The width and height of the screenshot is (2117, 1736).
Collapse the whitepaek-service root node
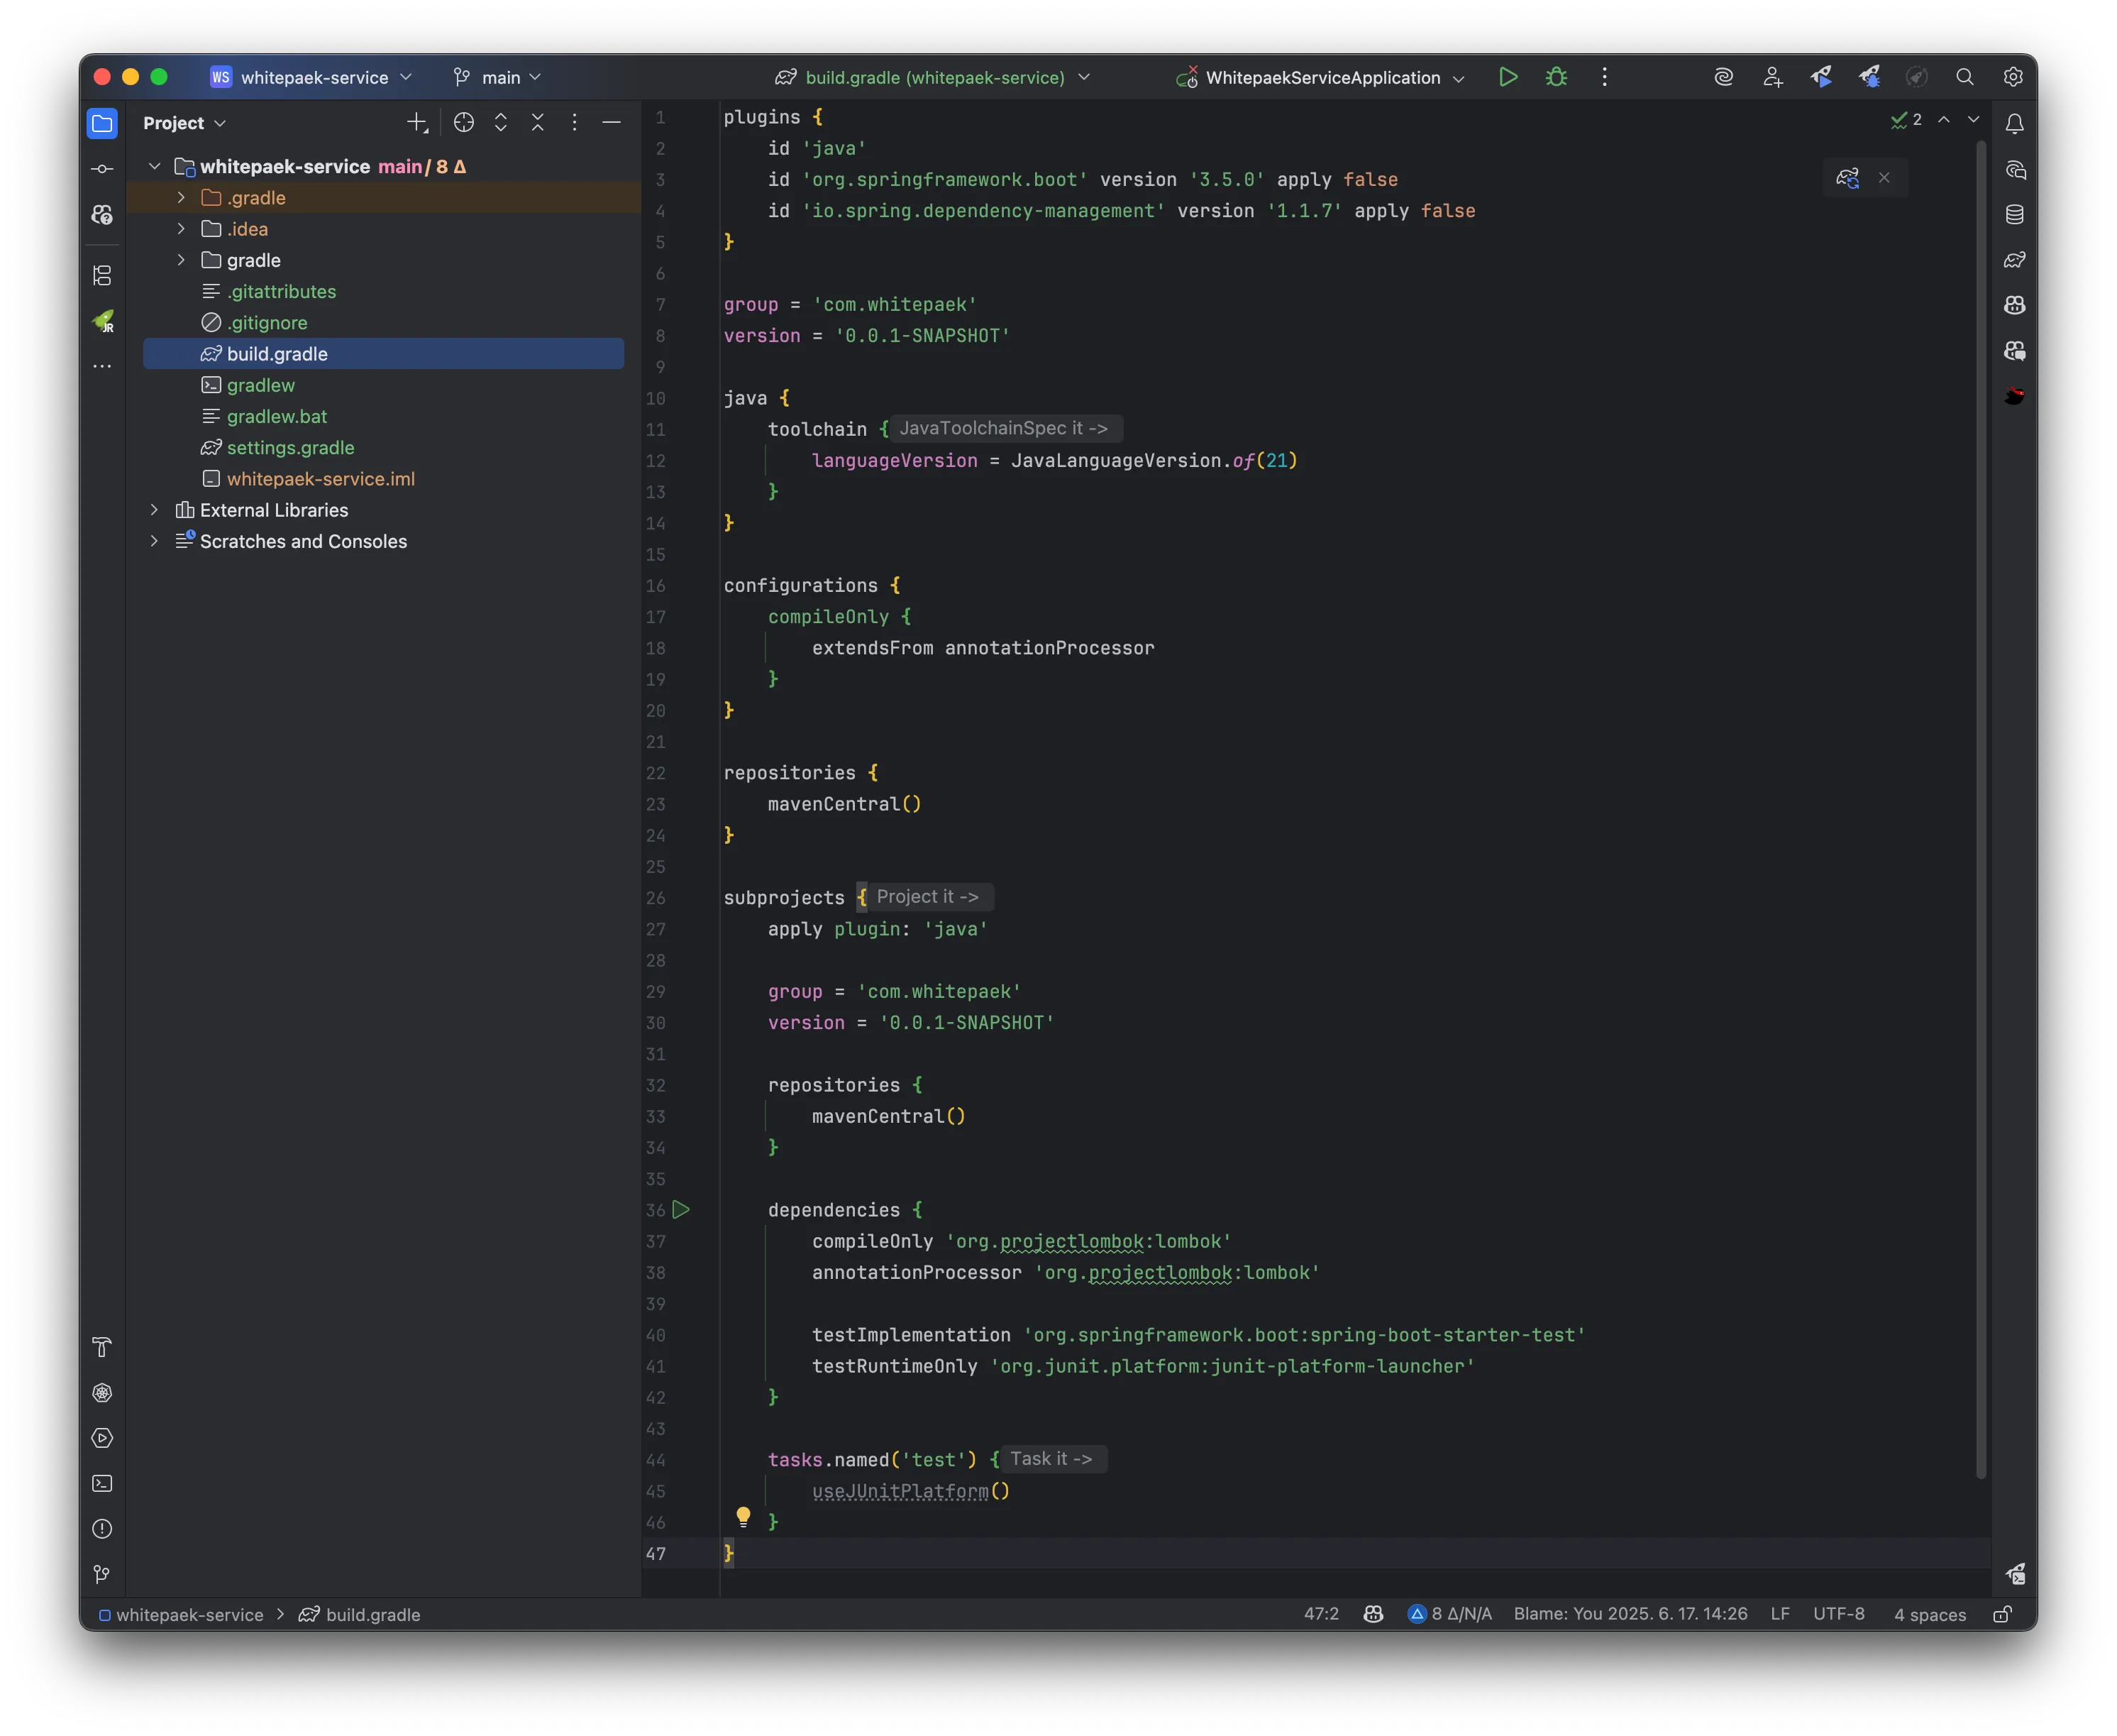click(x=154, y=166)
